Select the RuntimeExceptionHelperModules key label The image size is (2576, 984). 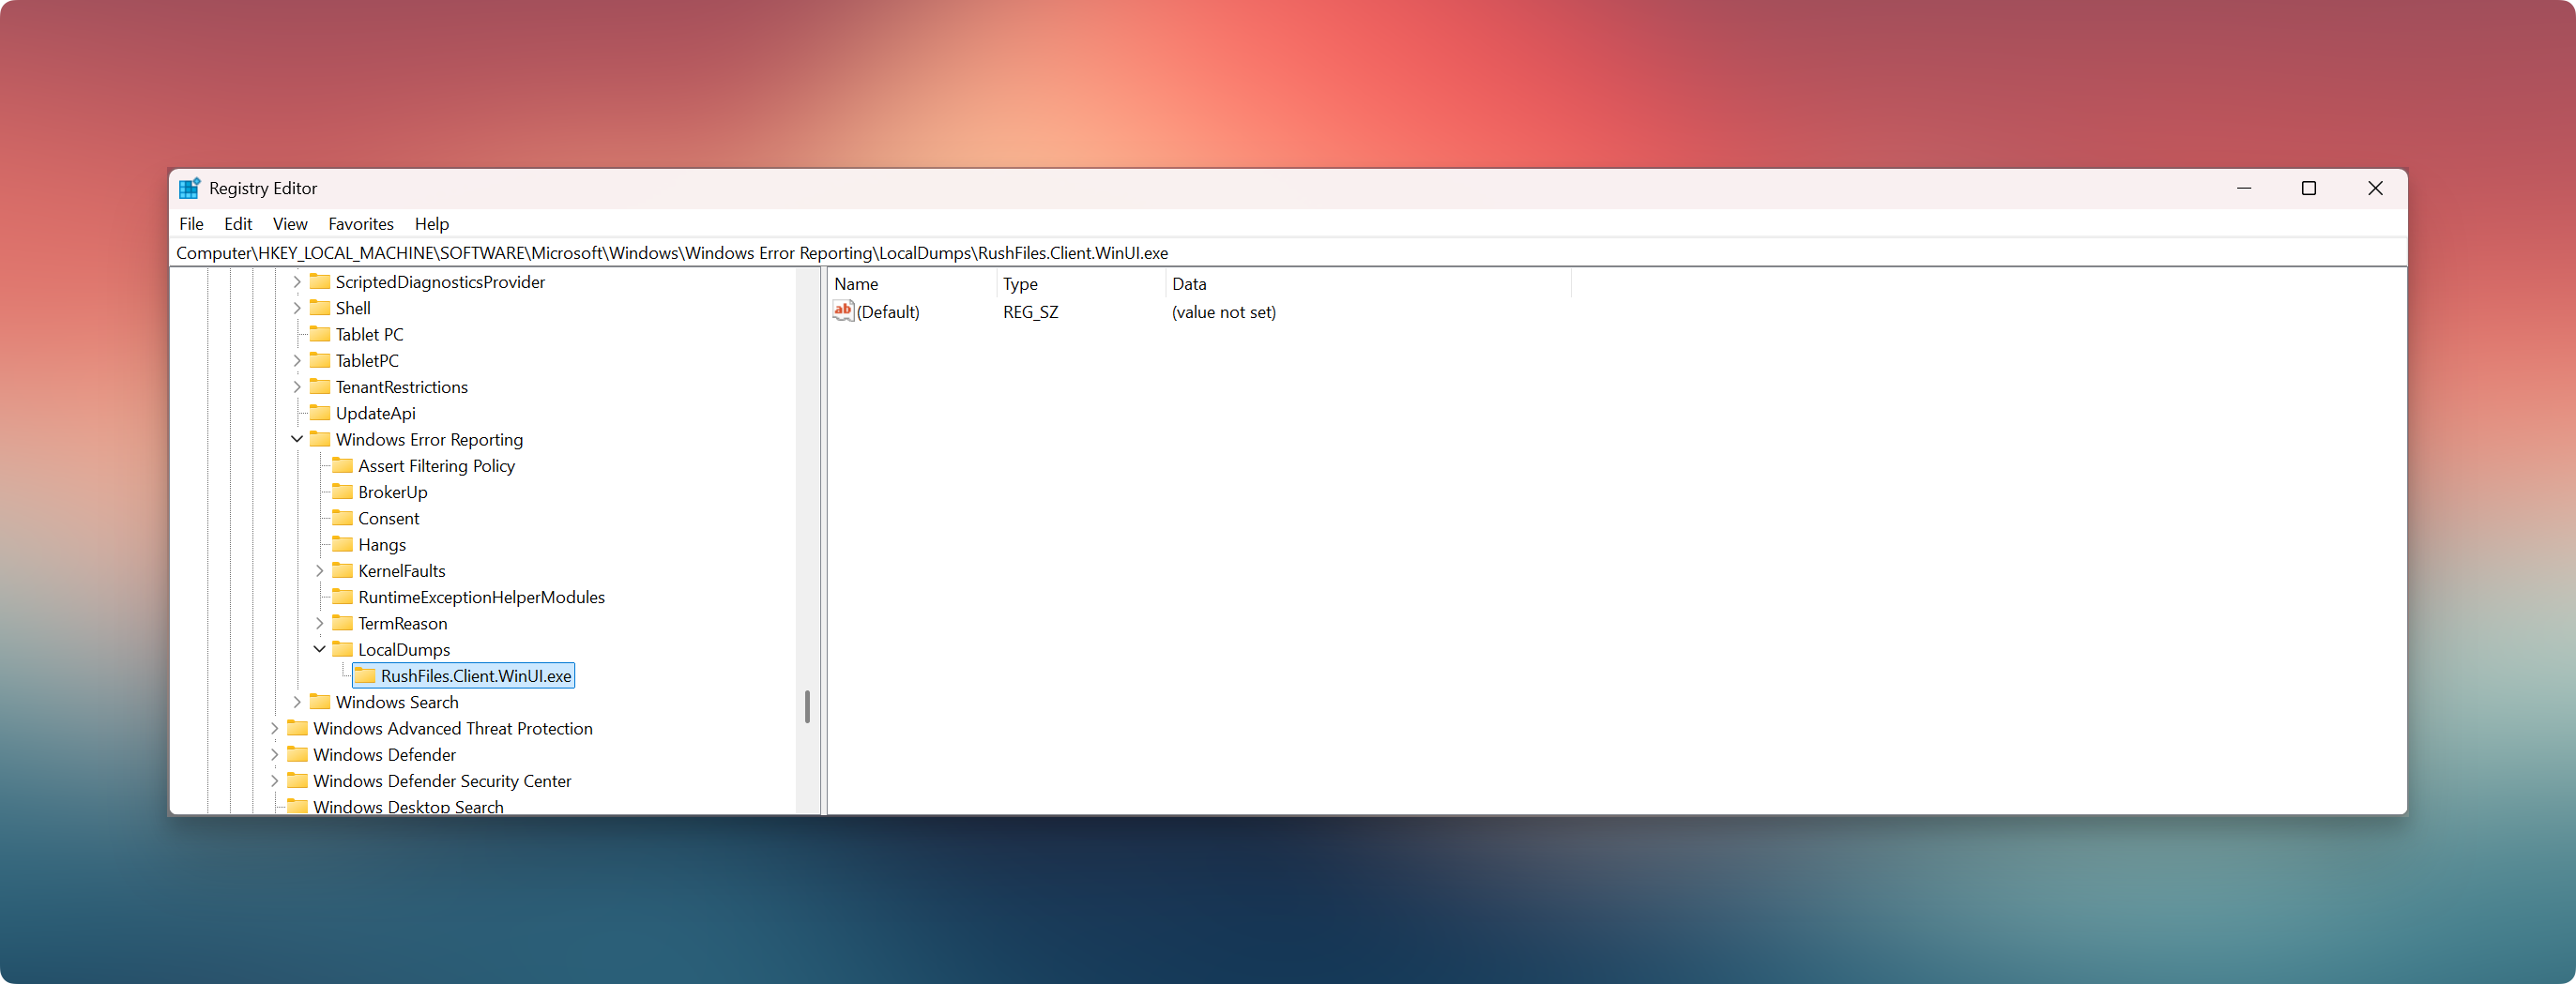pos(482,597)
